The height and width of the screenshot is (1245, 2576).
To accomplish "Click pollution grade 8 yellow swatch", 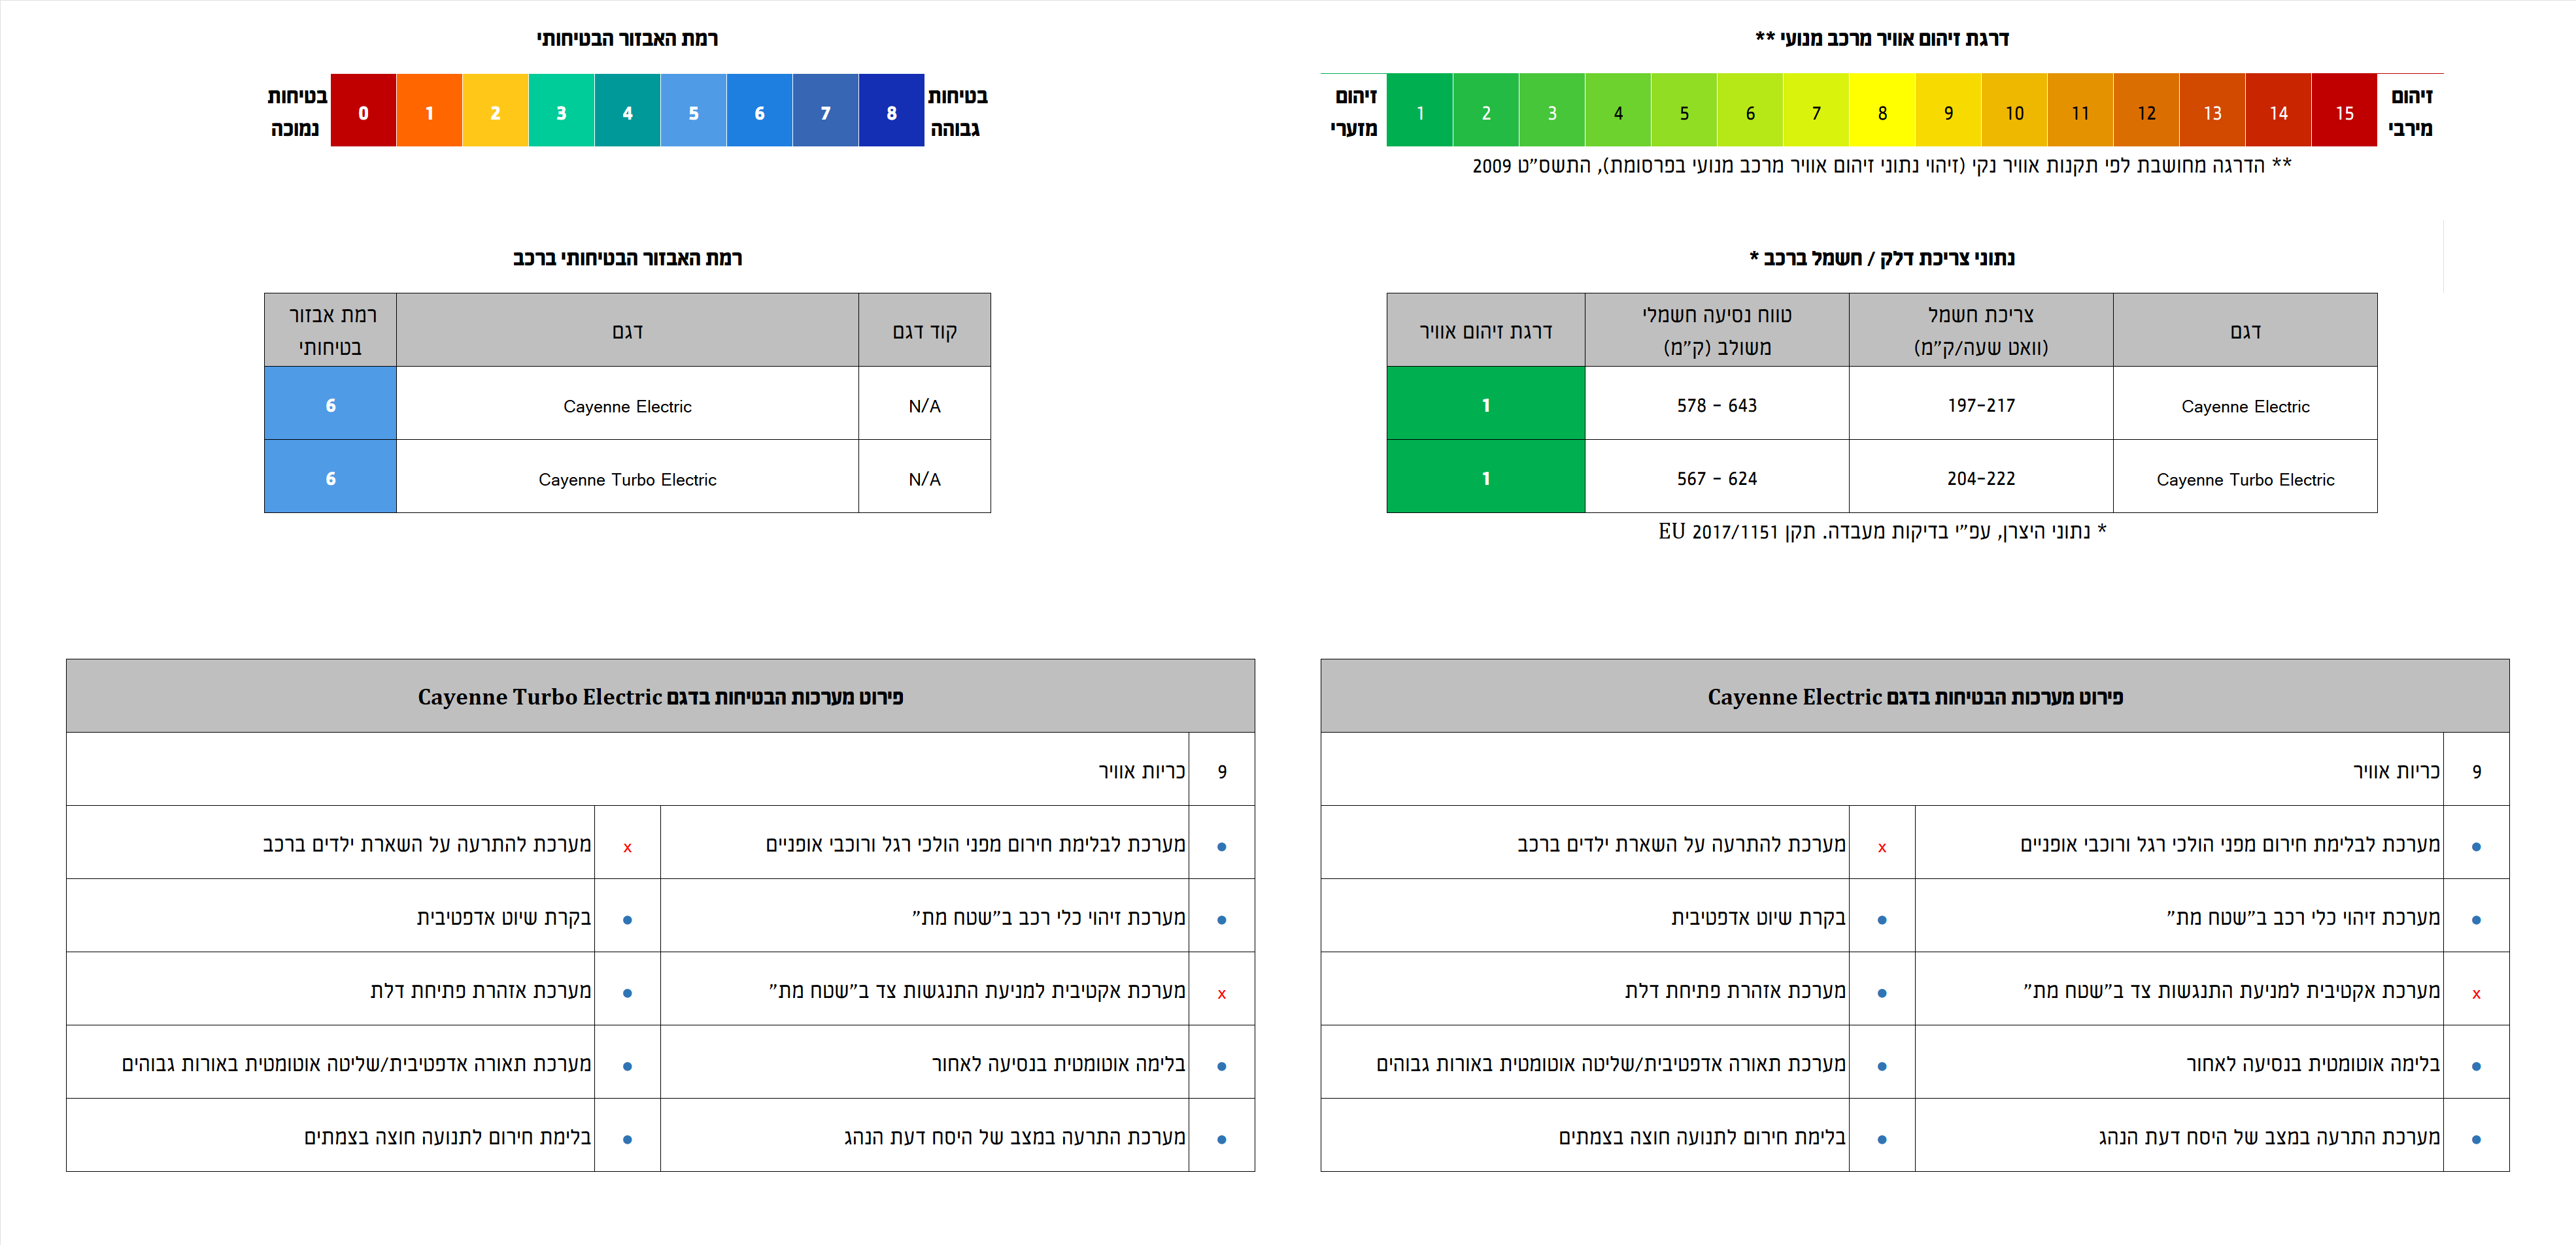I will pos(1882,111).
